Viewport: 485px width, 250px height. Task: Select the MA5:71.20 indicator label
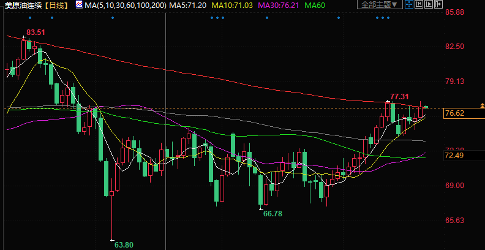189,6
